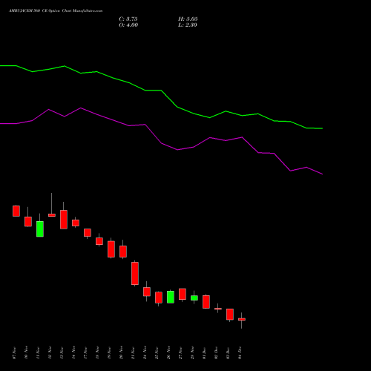Select the 24 Nov date label
Image resolution: width=371 pixels, height=371 pixels.
[145, 352]
